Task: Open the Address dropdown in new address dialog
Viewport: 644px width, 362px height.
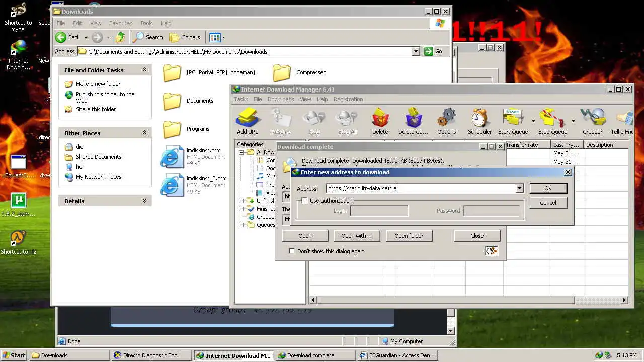Action: point(519,188)
